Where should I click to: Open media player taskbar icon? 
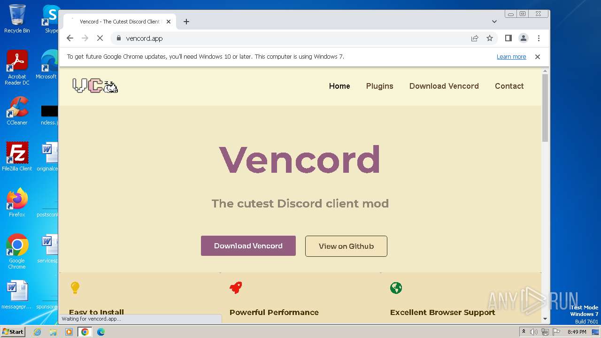point(69,332)
